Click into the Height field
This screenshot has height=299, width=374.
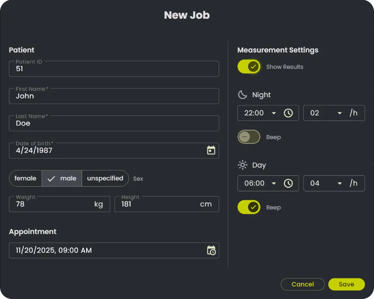[156, 204]
